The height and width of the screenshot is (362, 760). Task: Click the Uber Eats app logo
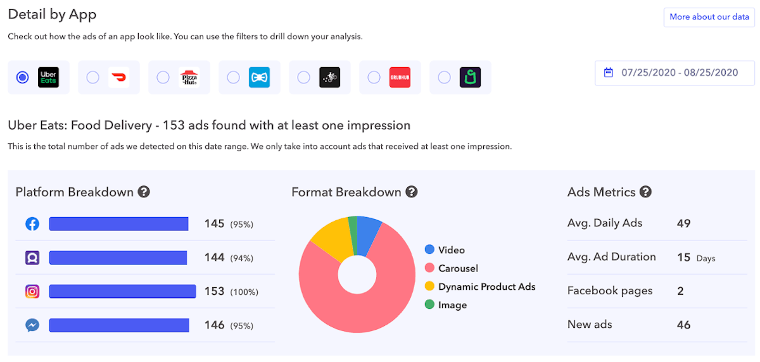coord(49,77)
